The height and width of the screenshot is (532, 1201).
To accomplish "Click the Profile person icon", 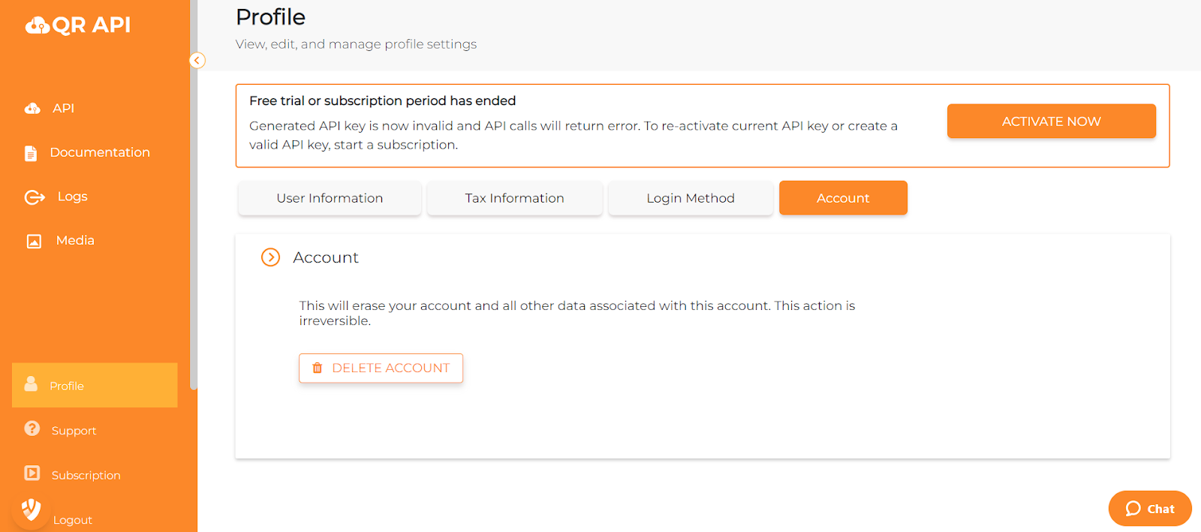I will coord(31,384).
